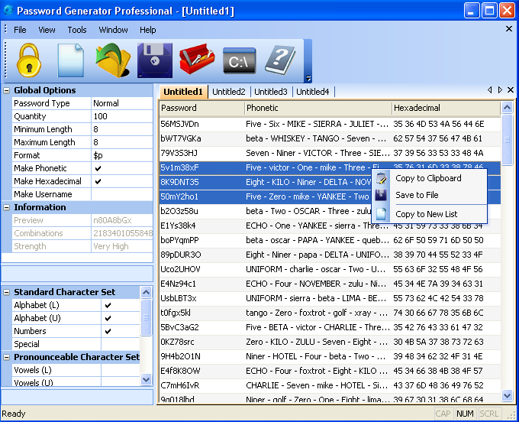Select Copy to Clipboard from the context menu
The width and height of the screenshot is (519, 422).
428,178
